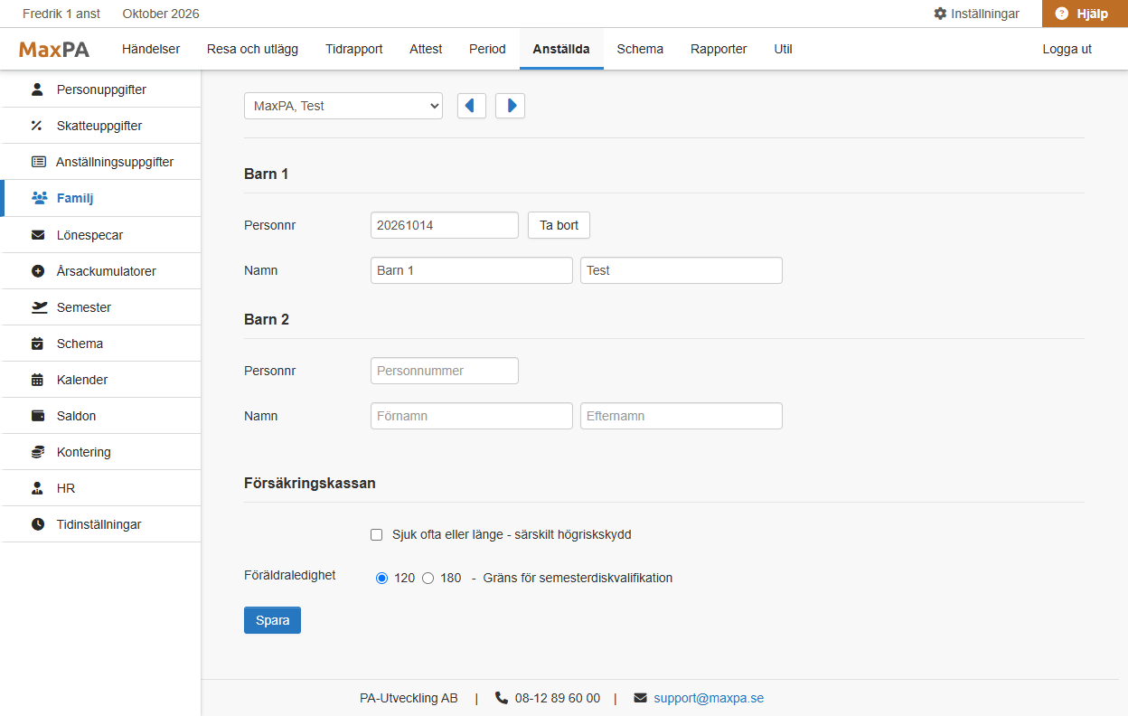Open the employee dropdown showing MaxPA, Test
Image resolution: width=1128 pixels, height=716 pixels.
(343, 106)
